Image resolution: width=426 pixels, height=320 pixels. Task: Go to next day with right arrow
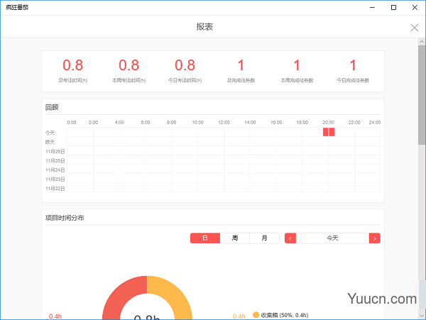(375, 238)
